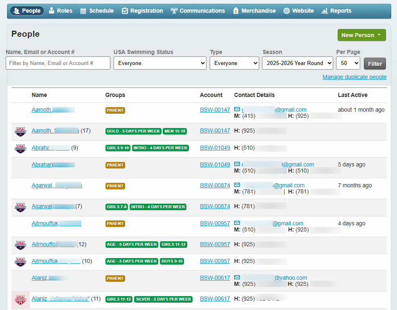Image resolution: width=397 pixels, height=310 pixels.
Task: Open account link BSW-01049 in first Abraham row
Action: click(x=215, y=148)
